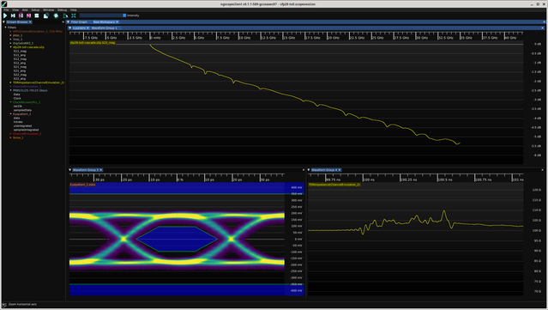Open Filter Graph panel dropdown triangle
This screenshot has width=548, height=310.
tap(68, 22)
